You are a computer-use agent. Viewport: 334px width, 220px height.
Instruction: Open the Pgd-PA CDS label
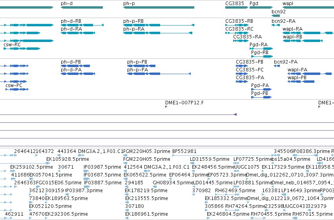coord(260,85)
